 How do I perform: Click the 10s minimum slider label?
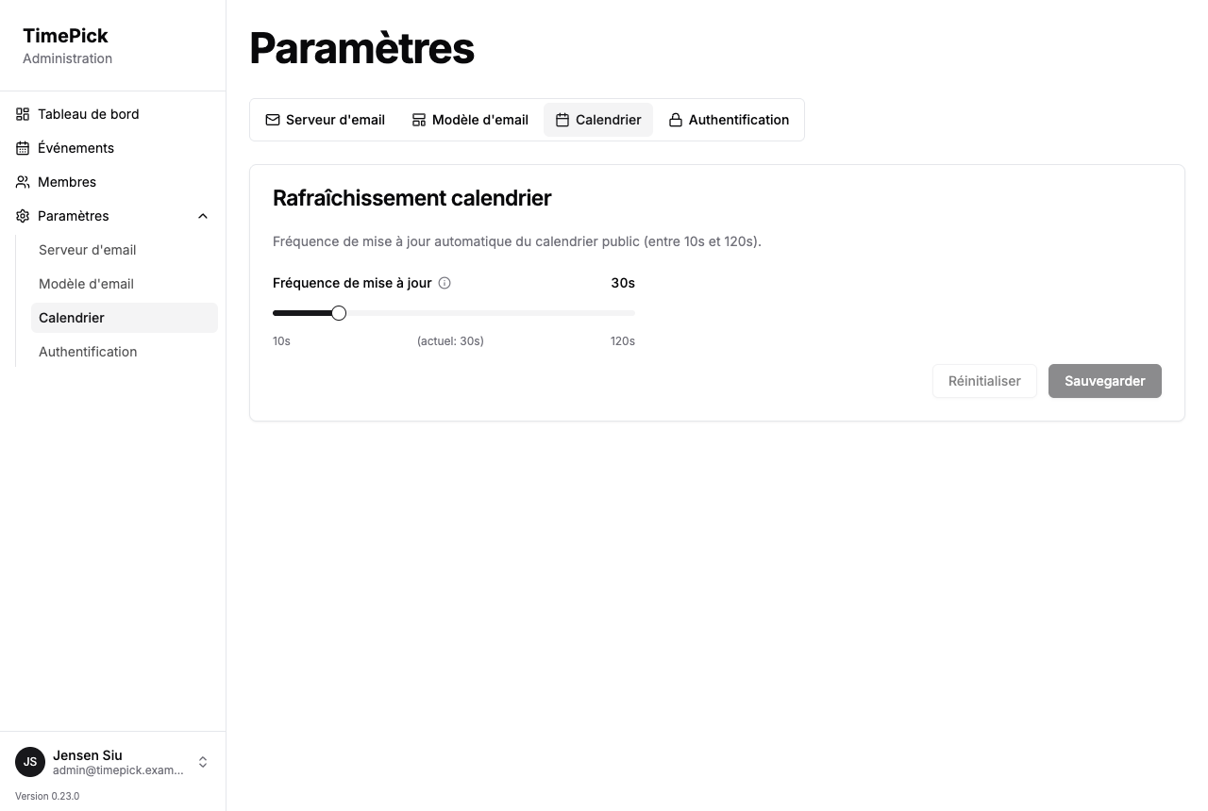281,341
